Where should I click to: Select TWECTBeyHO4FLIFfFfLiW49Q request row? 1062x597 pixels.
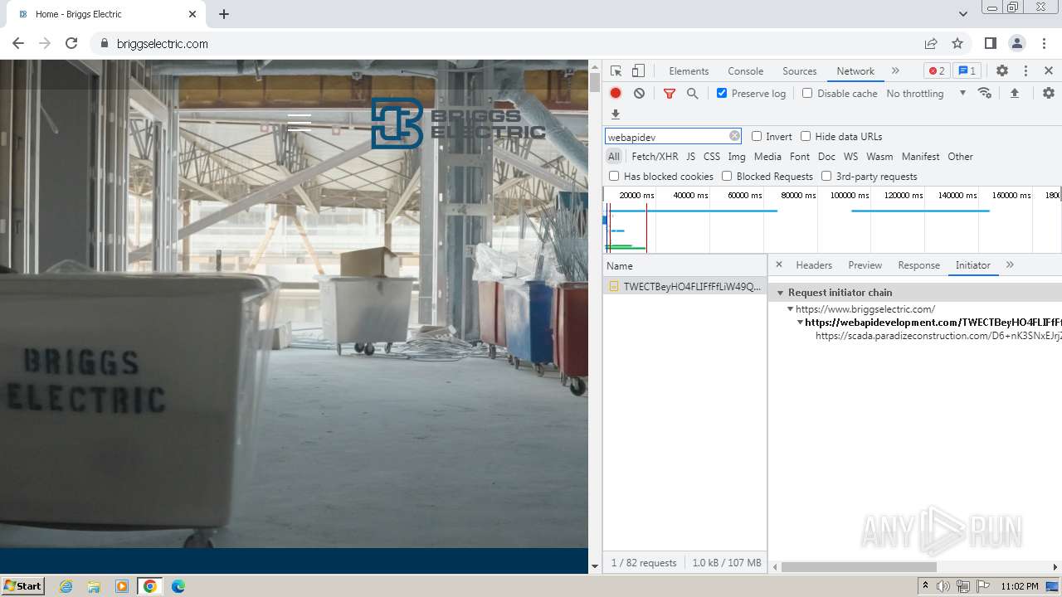(x=684, y=286)
